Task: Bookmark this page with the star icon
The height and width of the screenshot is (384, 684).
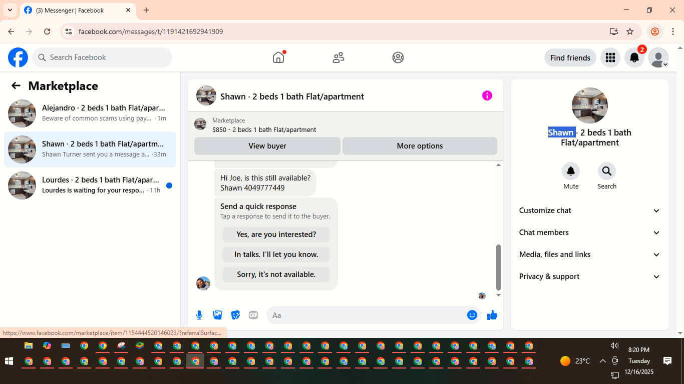Action: click(x=630, y=31)
